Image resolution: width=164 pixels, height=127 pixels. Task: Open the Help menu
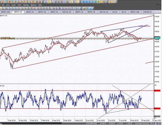pos(40,5)
